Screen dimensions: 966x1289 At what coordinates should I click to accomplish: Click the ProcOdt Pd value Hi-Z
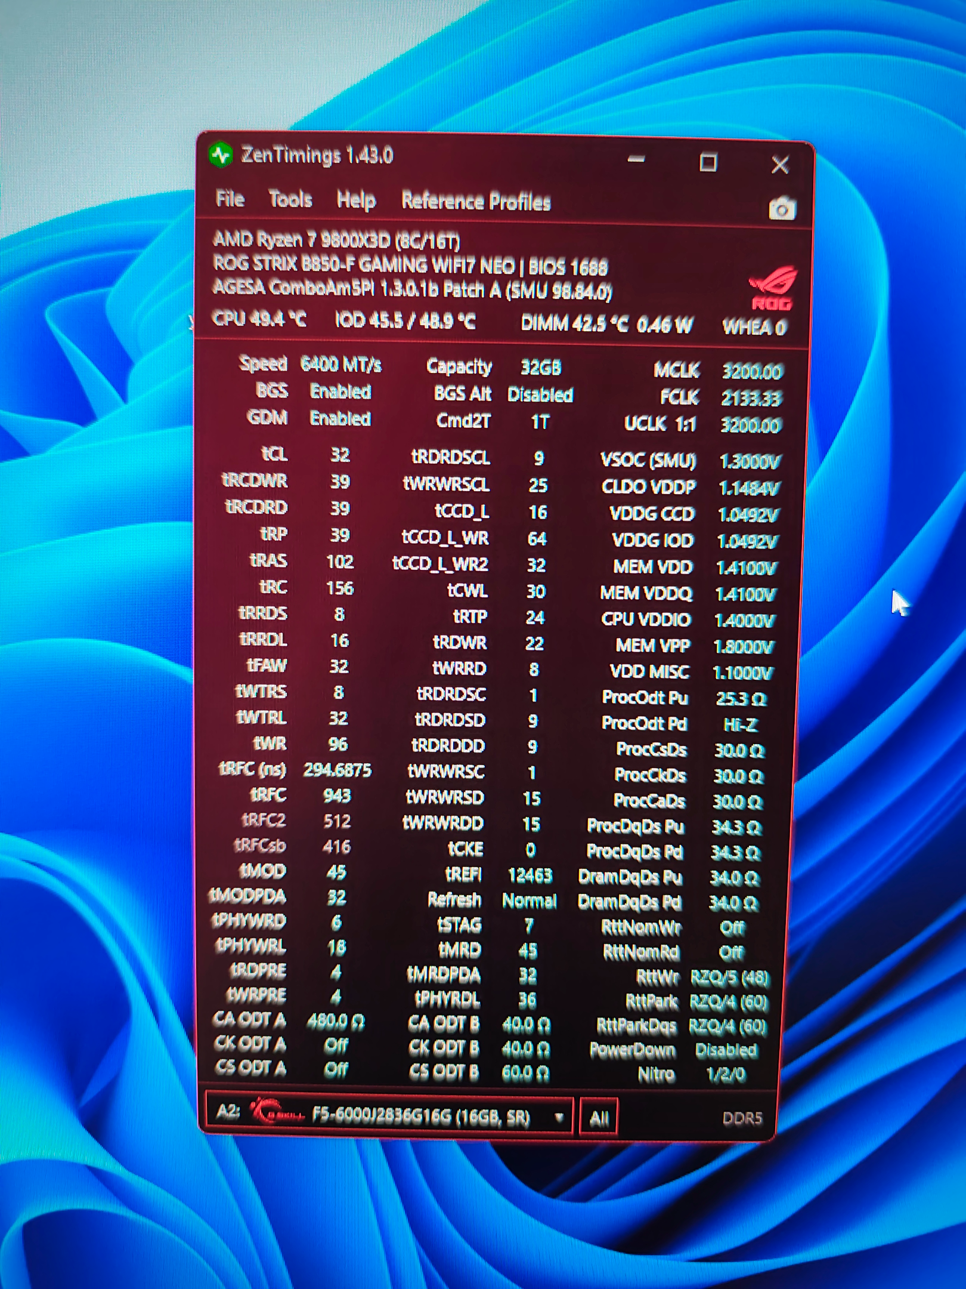740,724
